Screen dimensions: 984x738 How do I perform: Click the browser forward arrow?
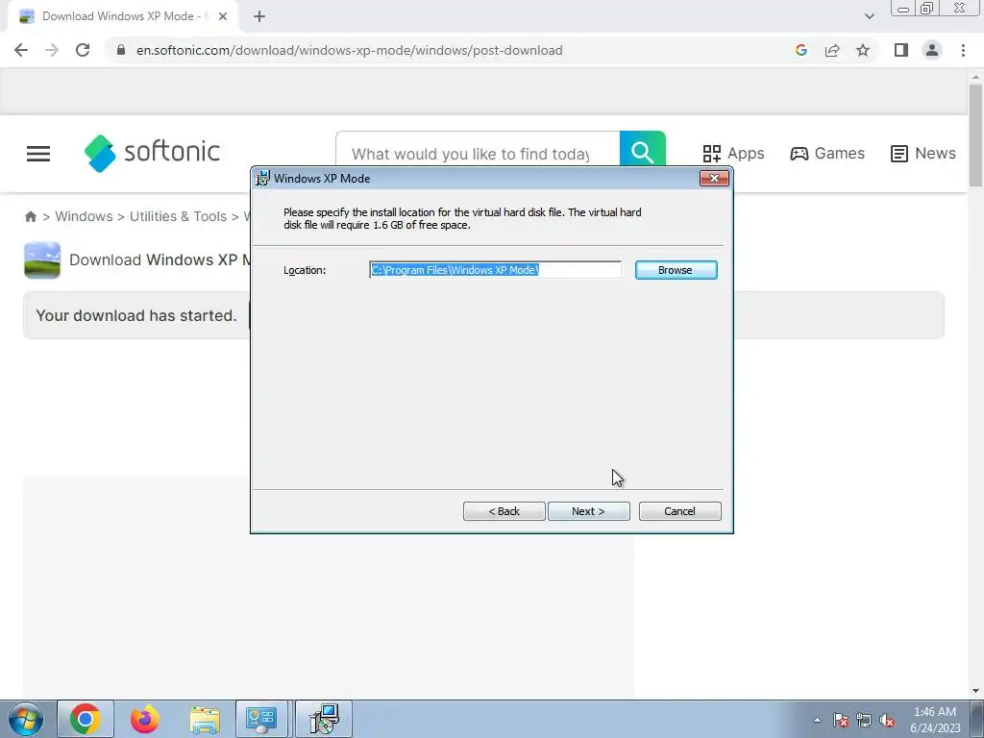pyautogui.click(x=52, y=50)
